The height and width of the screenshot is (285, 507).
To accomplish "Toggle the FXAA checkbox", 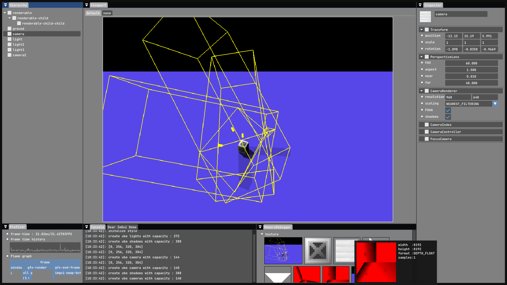I will 448,110.
